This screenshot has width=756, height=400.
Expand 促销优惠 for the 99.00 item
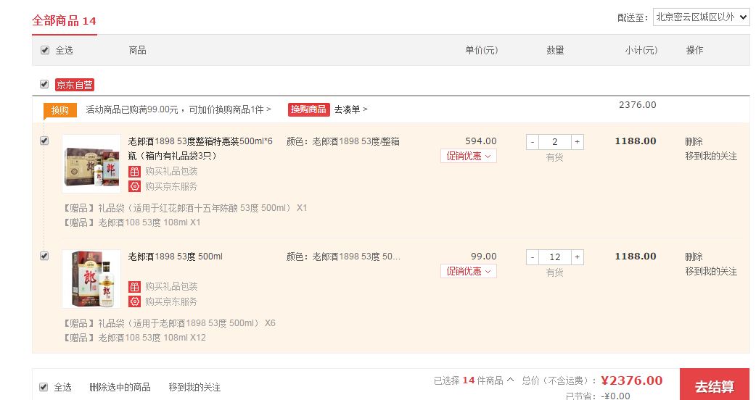tap(468, 272)
